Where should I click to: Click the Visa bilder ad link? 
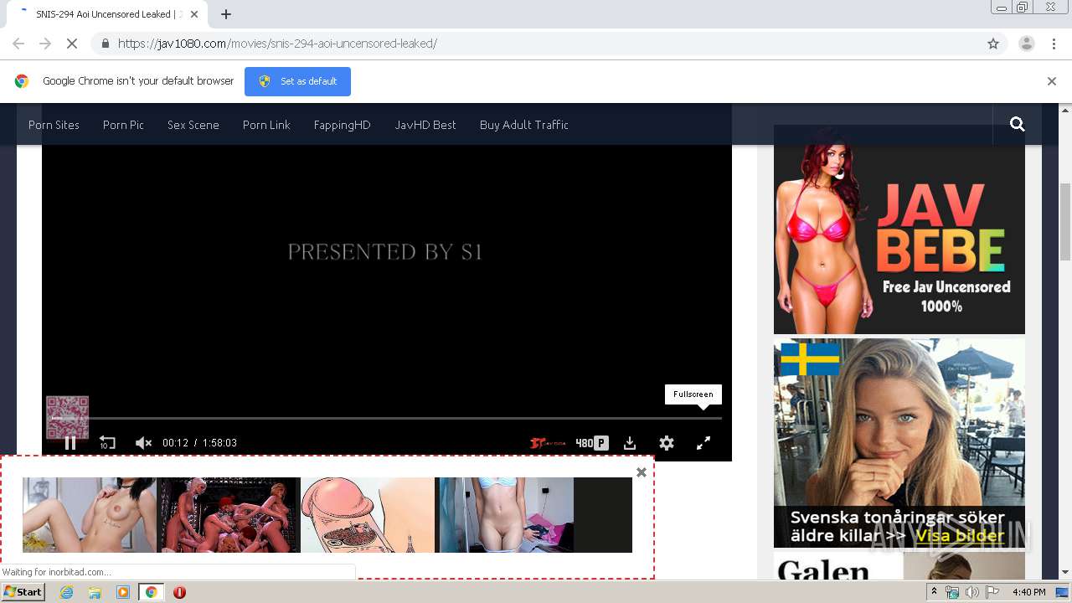(x=960, y=536)
